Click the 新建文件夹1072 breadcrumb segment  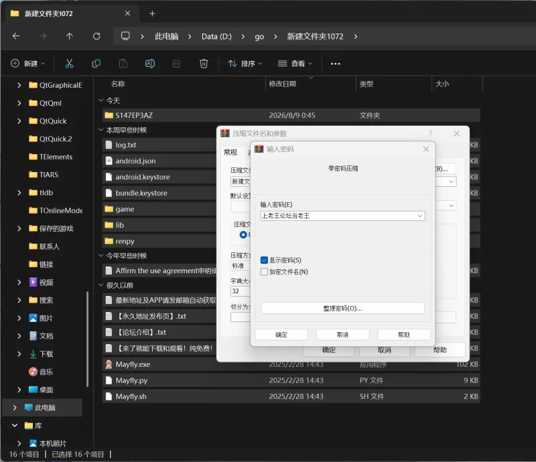click(315, 36)
